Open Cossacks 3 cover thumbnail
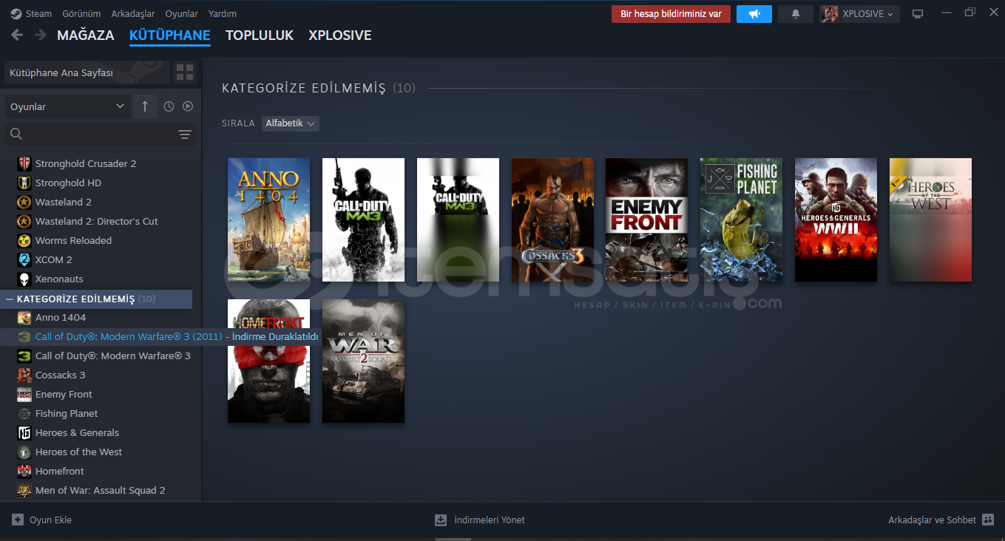Screen dimensions: 1005x541 (552, 220)
